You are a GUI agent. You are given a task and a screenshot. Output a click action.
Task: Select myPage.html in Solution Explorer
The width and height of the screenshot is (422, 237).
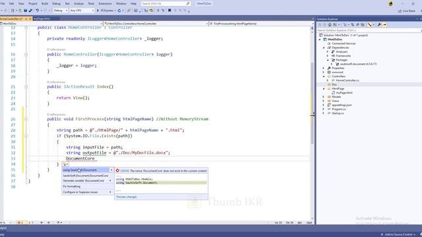pyautogui.click(x=344, y=93)
